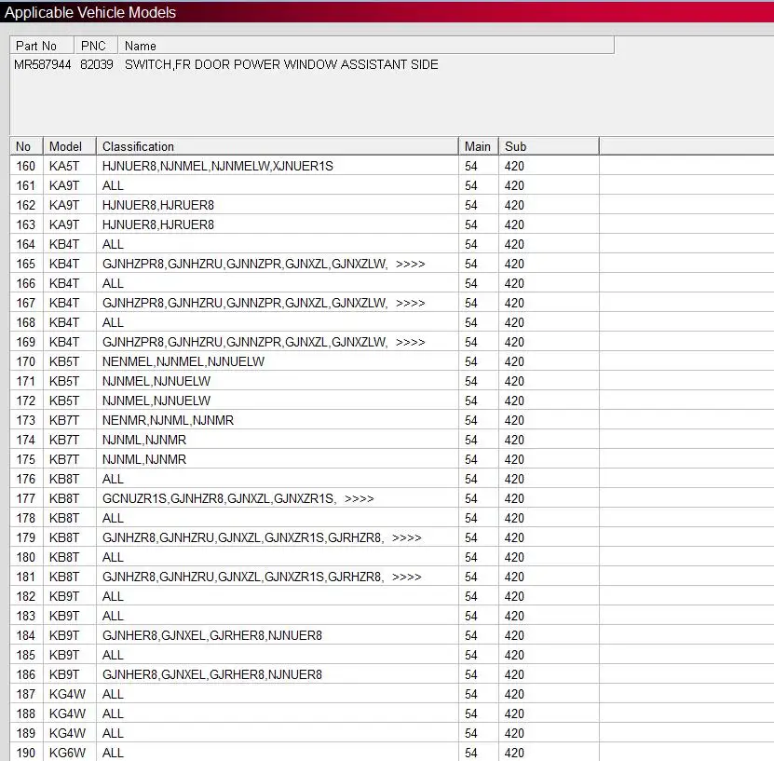The image size is (774, 761).
Task: Expand the >>>> overflow in row 179
Action: pos(407,538)
